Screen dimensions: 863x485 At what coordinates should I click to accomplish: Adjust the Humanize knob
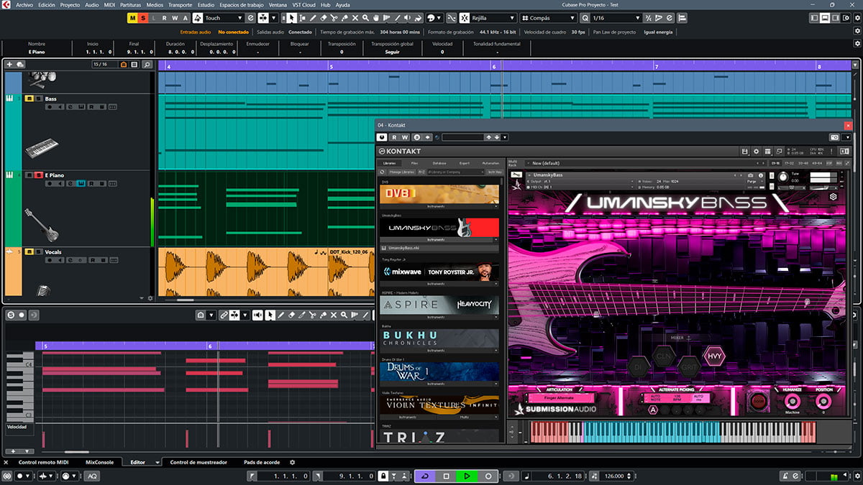tap(792, 400)
